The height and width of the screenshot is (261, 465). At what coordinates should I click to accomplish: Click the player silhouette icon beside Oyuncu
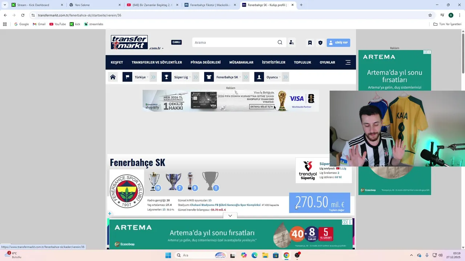[x=259, y=77]
